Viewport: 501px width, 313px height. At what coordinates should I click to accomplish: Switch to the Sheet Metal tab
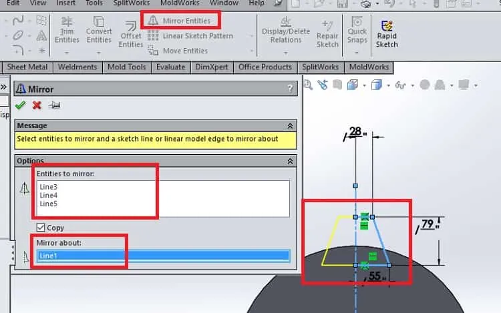[x=27, y=67]
